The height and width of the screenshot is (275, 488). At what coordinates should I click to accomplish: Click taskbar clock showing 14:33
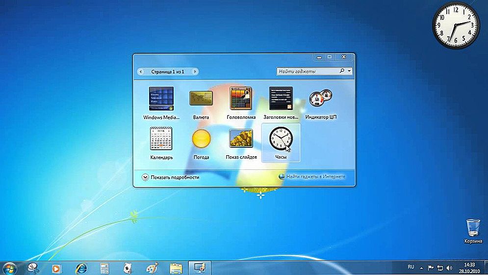coord(469,268)
